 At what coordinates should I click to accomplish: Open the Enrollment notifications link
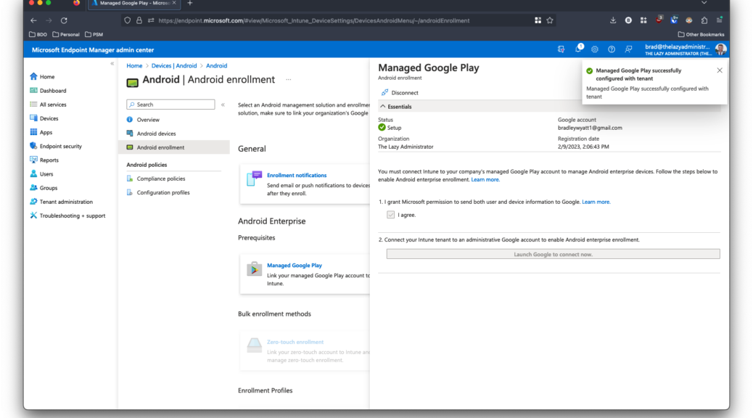(x=297, y=176)
